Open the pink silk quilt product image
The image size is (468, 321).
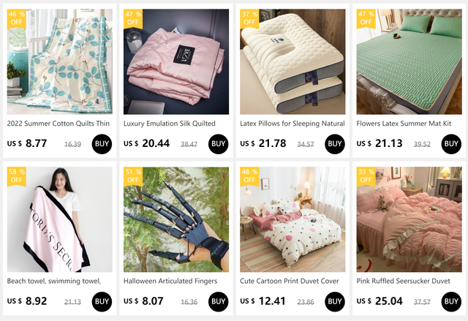pos(176,61)
